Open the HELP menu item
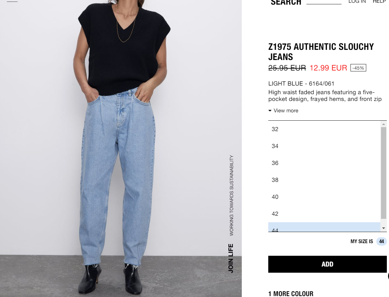 379,2
